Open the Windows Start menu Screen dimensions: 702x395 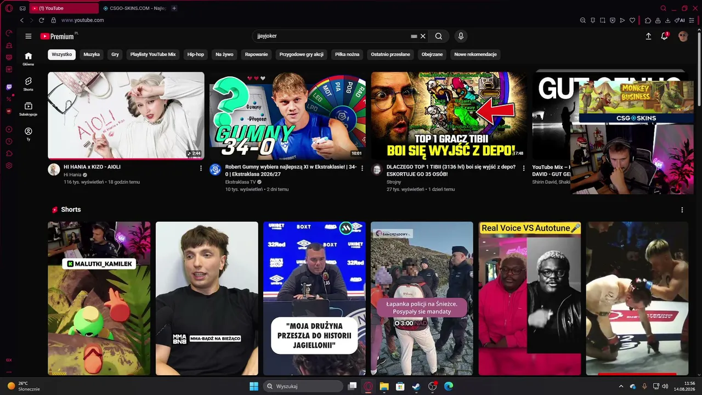[254, 386]
